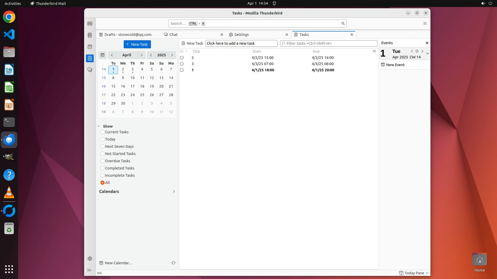Click the New Calendar link
The width and height of the screenshot is (497, 279).
118,263
